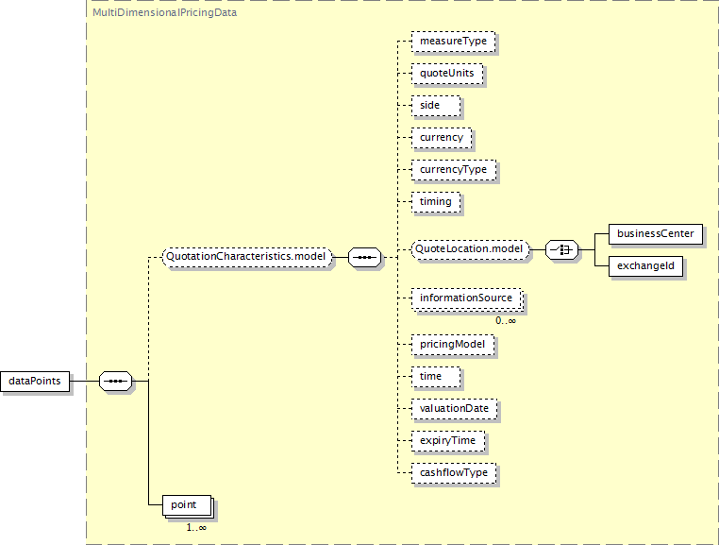Screen dimensions: 719x545
Task: Click the 1..∞ cardinality under point
Action: (x=196, y=528)
